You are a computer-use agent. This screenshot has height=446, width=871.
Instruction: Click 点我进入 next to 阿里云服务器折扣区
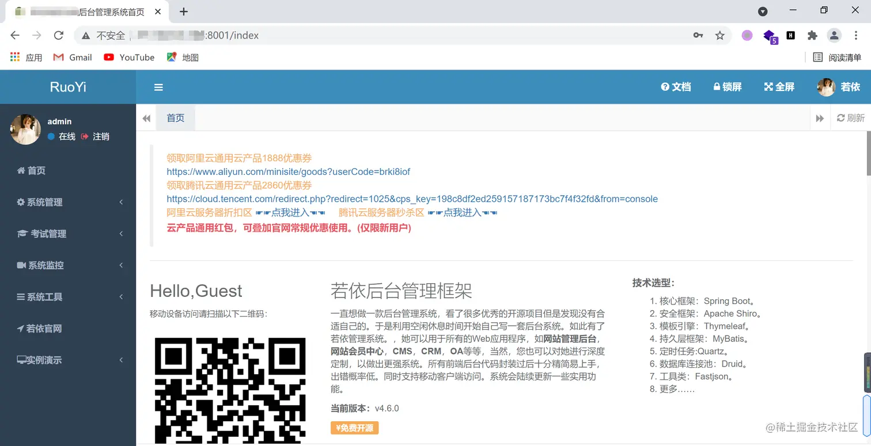pos(290,213)
